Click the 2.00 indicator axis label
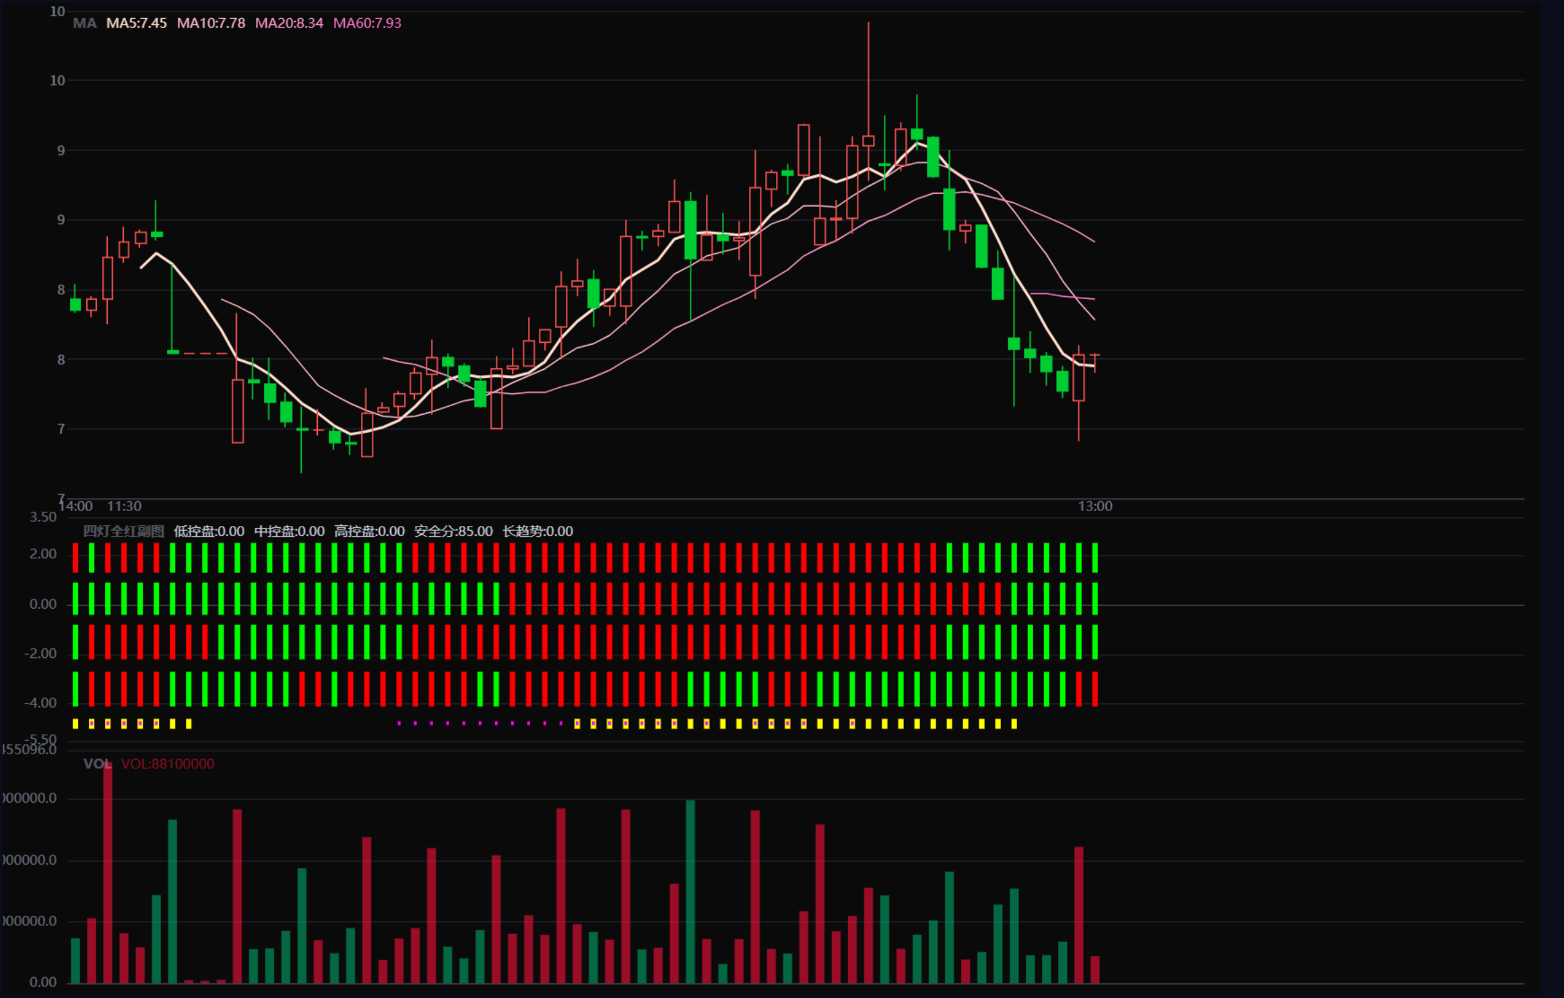The width and height of the screenshot is (1564, 998). 43,554
